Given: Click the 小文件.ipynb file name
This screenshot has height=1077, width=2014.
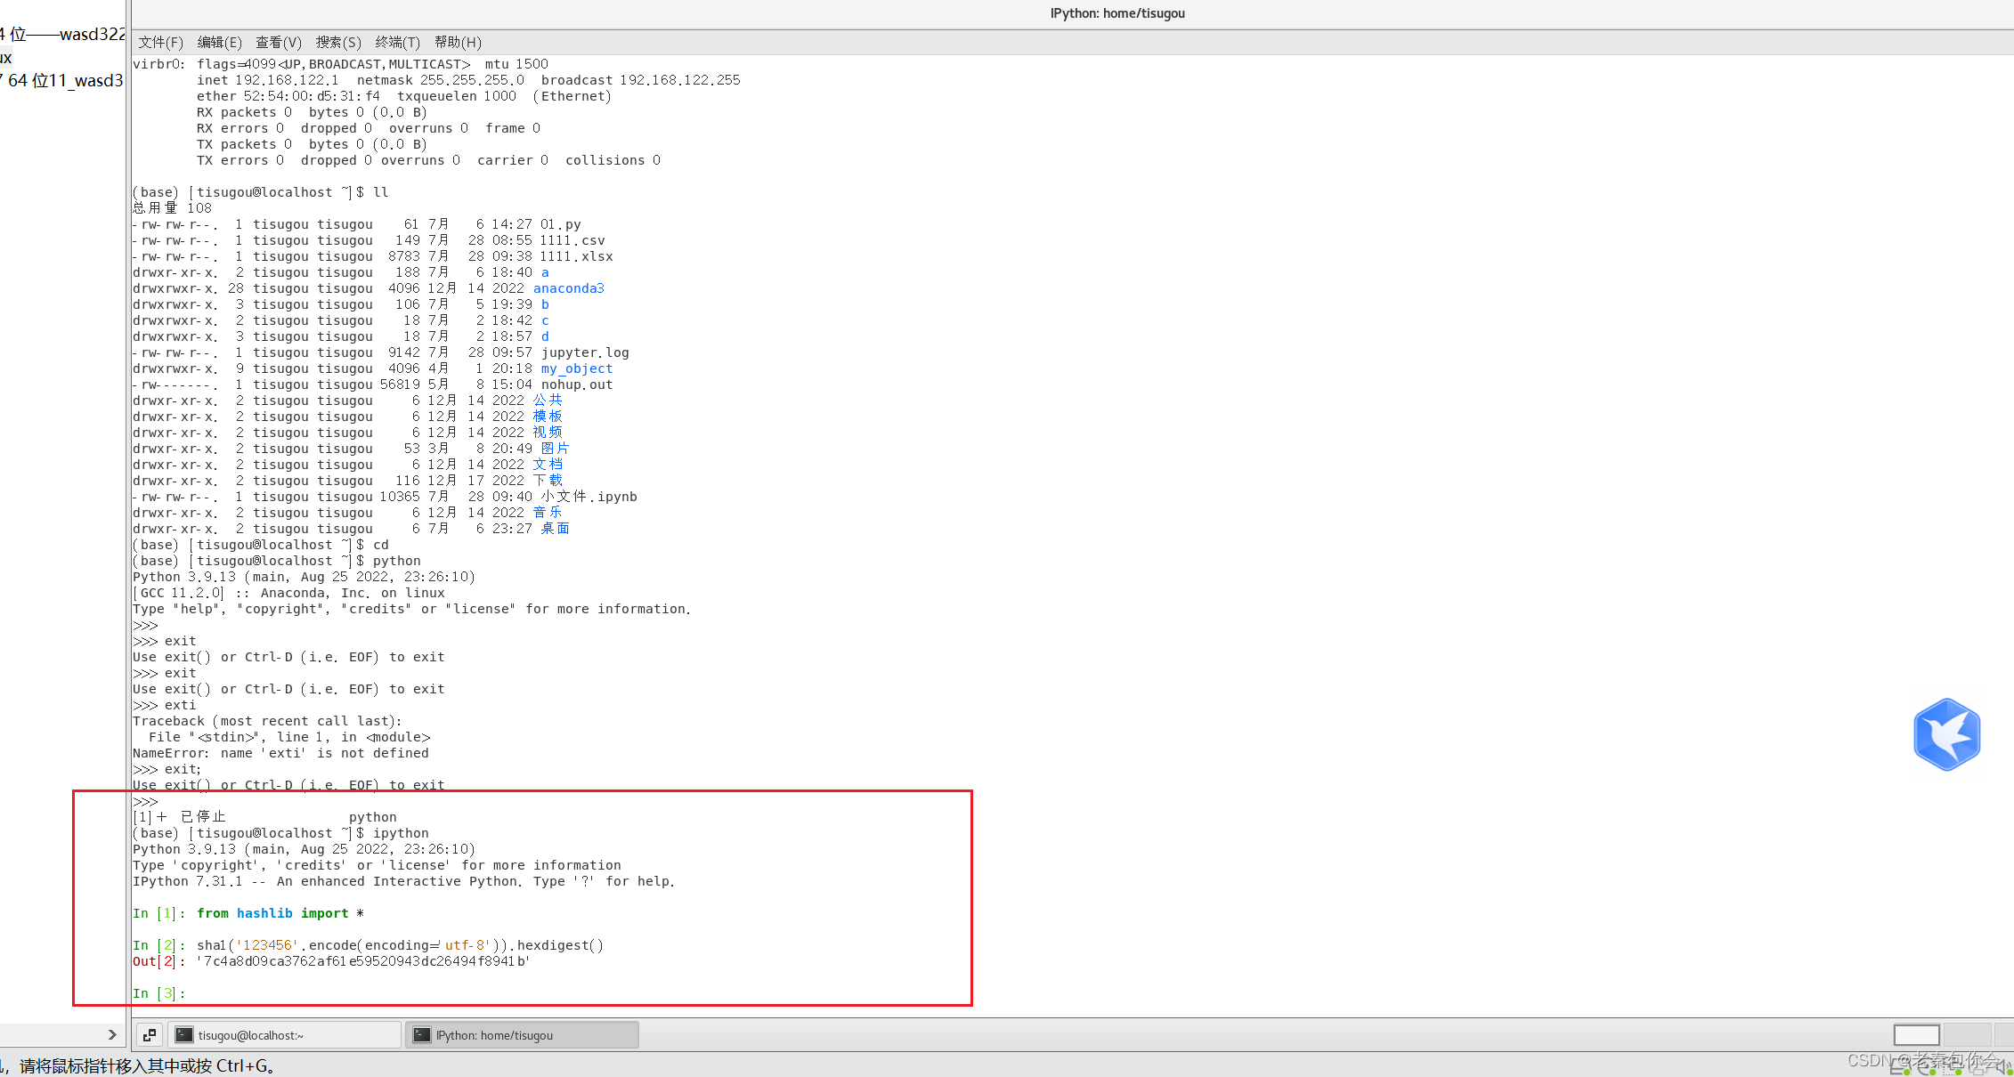Looking at the screenshot, I should point(589,497).
